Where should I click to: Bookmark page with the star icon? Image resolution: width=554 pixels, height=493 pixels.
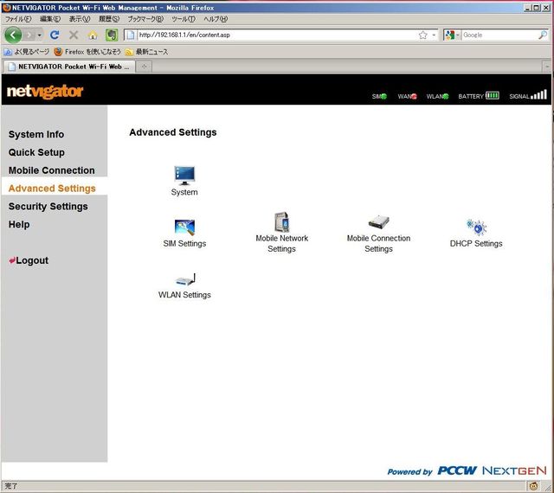click(x=422, y=35)
